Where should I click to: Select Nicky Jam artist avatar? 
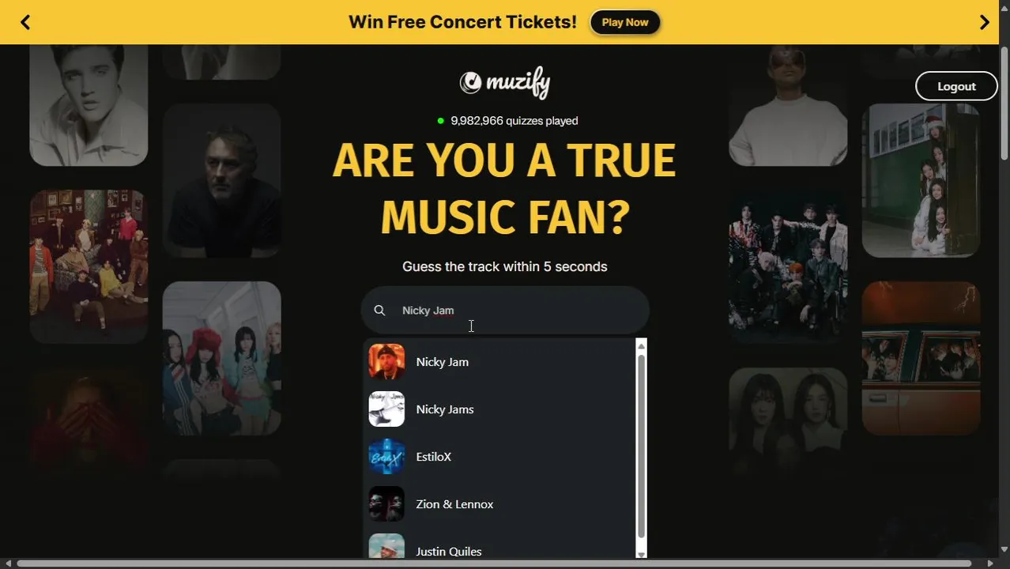386,362
